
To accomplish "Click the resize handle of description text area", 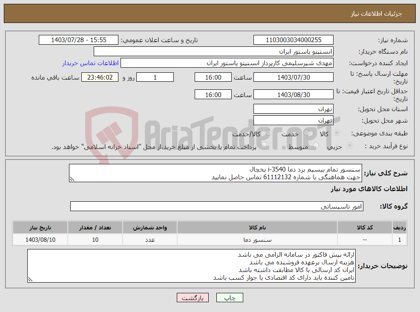I will pyautogui.click(x=72, y=179).
